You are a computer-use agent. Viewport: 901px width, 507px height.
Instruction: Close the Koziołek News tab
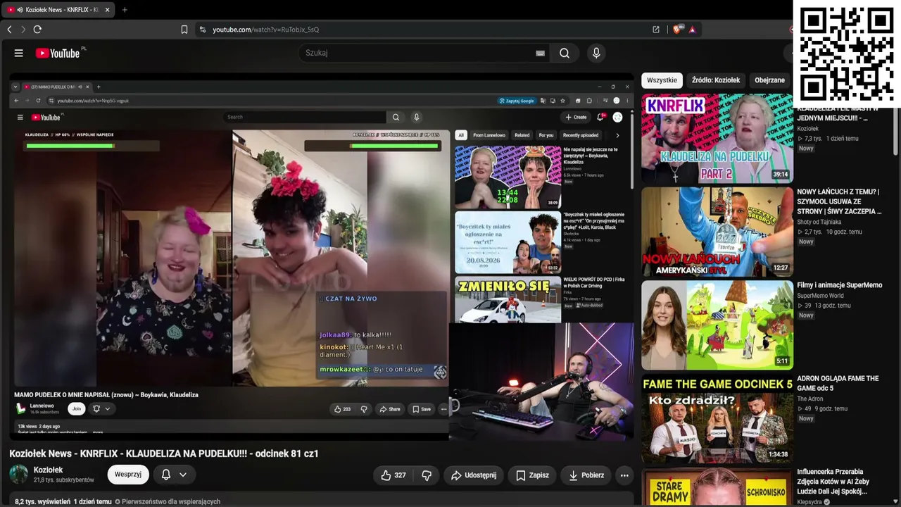click(x=107, y=10)
